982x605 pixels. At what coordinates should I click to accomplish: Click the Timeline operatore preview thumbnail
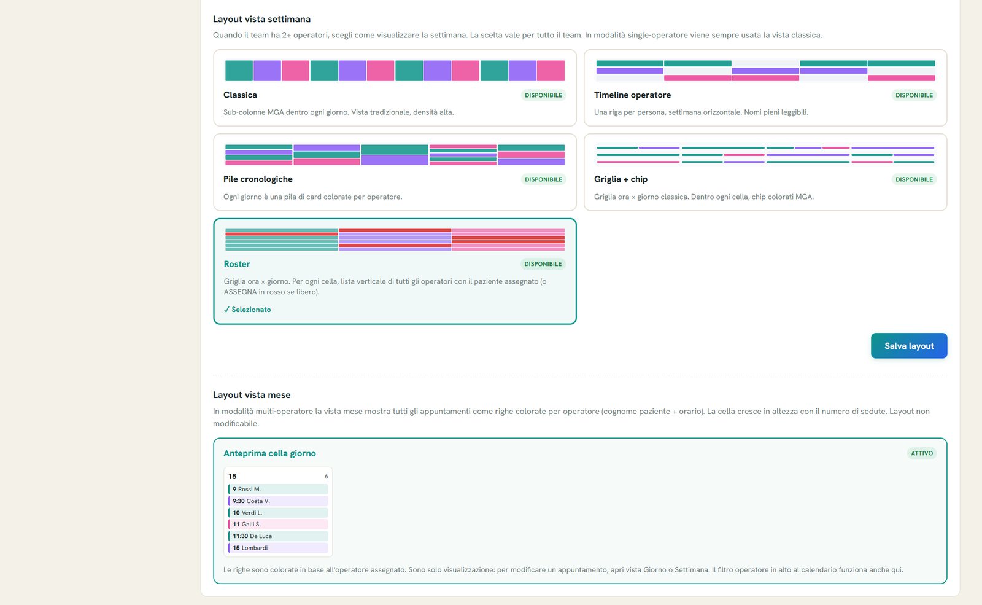tap(765, 71)
